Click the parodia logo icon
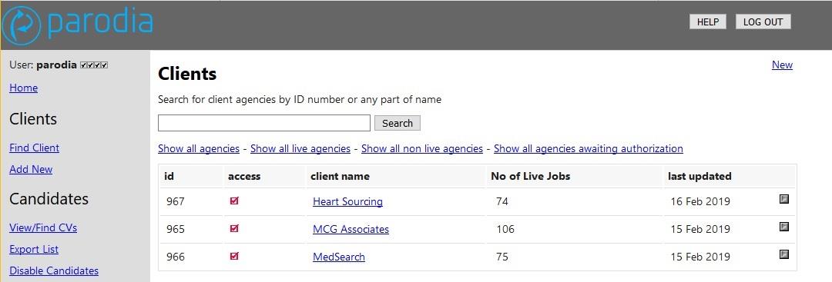Image resolution: width=832 pixels, height=282 pixels. [21, 25]
